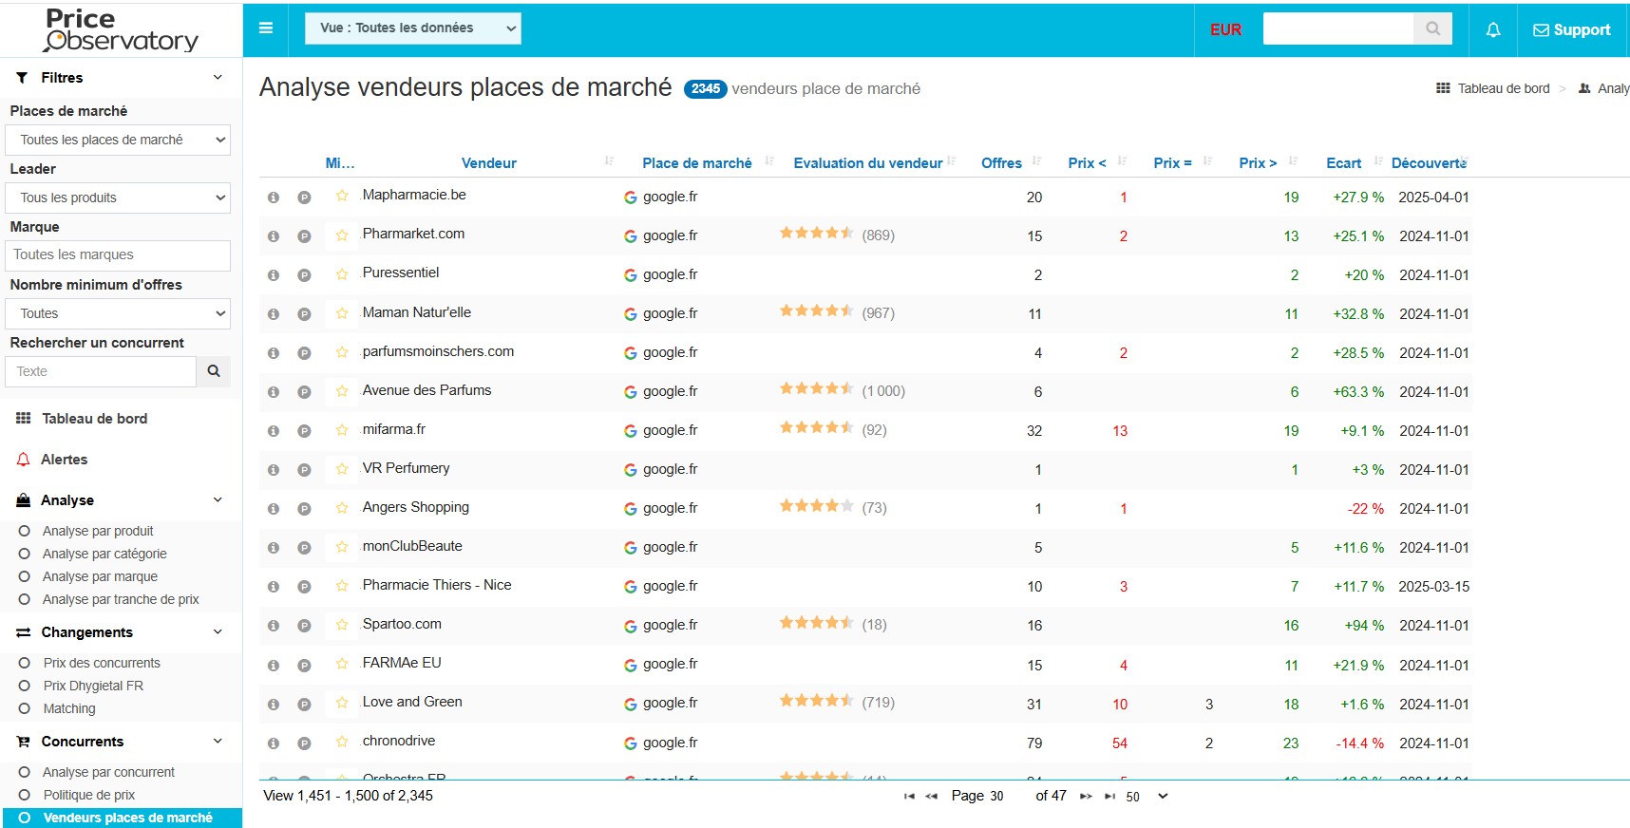Image resolution: width=1630 pixels, height=828 pixels.
Task: Click the P icon for FARMAe EU
Action: coord(304,666)
